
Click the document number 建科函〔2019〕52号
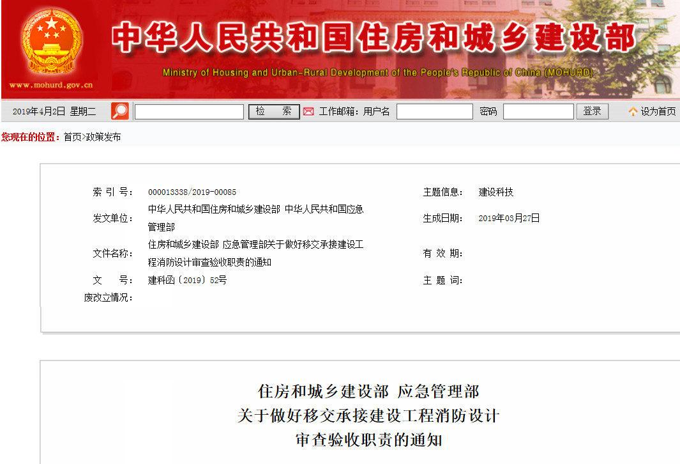point(187,280)
